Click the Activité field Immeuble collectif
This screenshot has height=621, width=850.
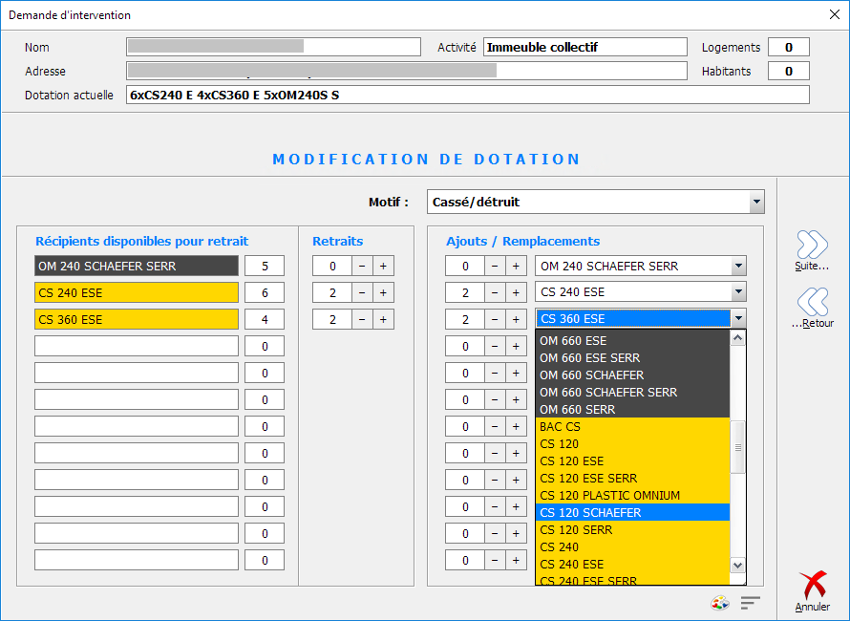tap(584, 48)
